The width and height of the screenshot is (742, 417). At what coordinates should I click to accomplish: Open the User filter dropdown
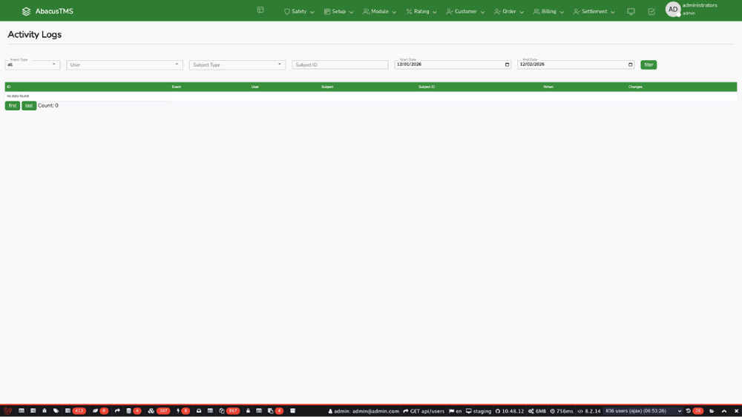pos(124,64)
